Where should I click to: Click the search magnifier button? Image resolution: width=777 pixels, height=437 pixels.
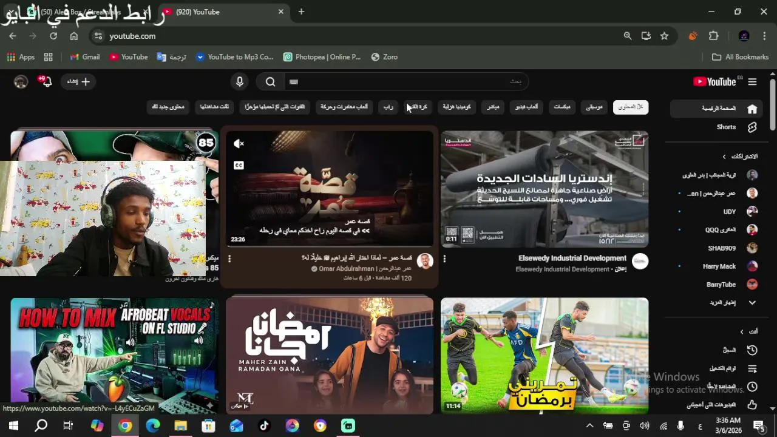point(271,82)
